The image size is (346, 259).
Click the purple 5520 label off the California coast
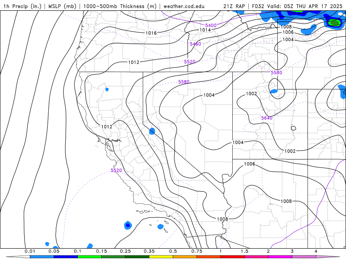[x=116, y=170]
